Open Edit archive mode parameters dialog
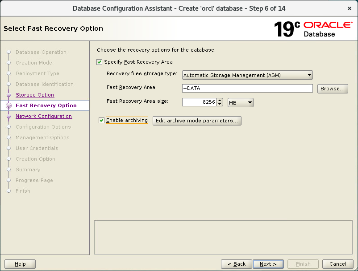 (x=197, y=121)
